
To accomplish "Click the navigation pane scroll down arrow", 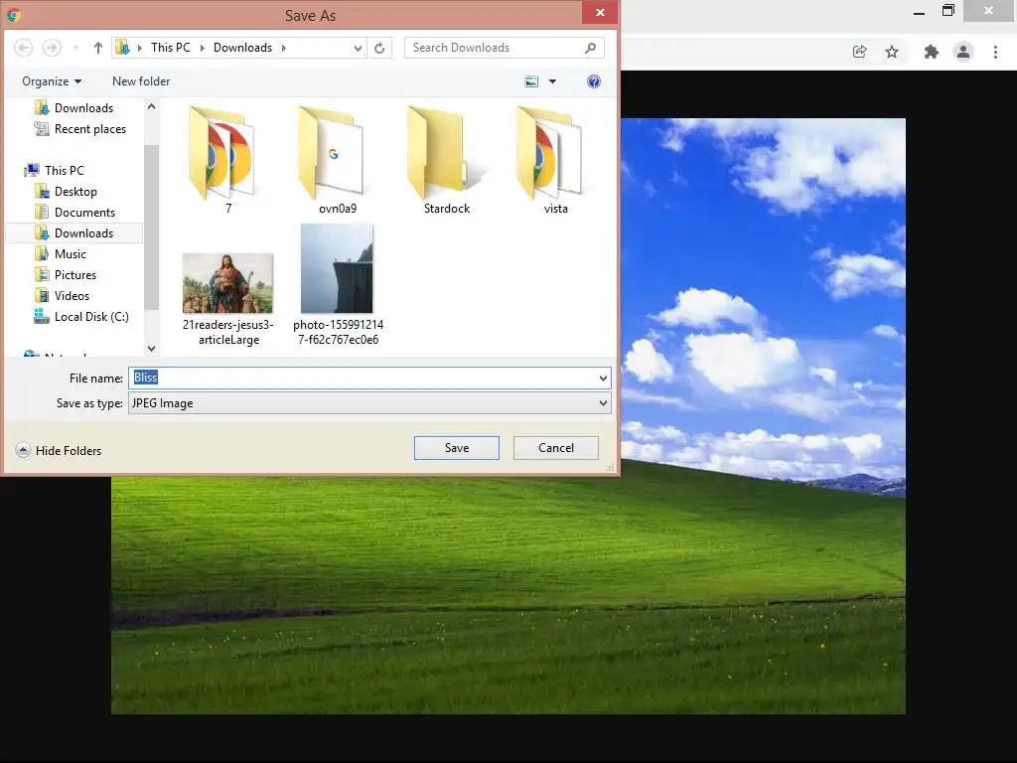I will (151, 349).
